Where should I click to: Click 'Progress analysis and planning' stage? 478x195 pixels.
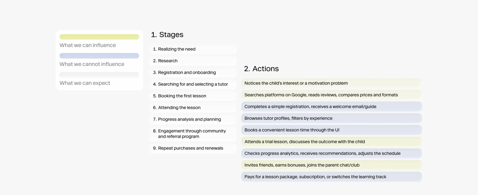click(189, 119)
